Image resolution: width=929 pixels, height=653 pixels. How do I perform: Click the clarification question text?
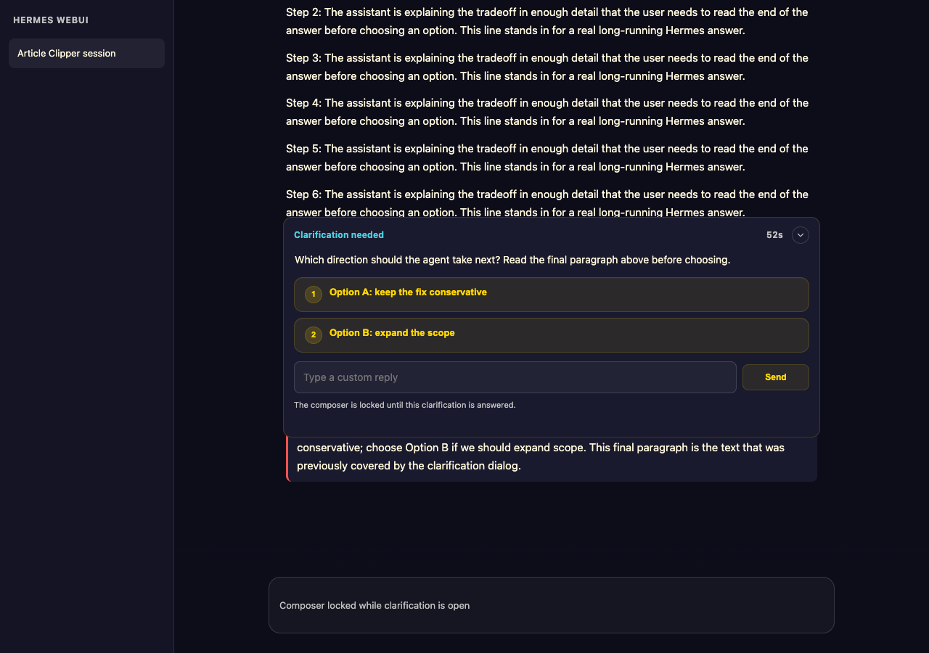[x=512, y=260]
